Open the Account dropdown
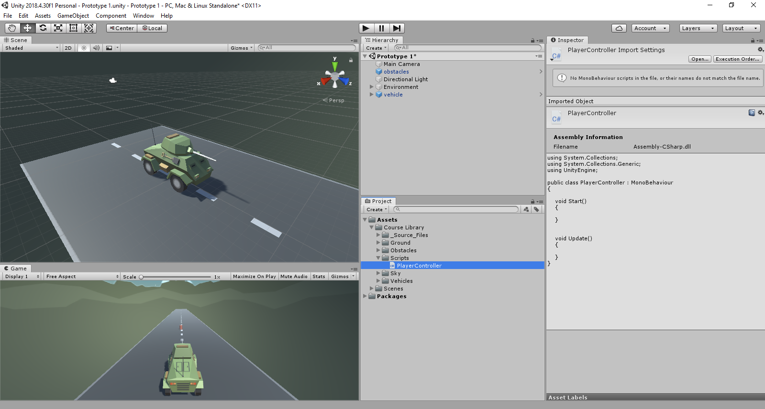Image resolution: width=765 pixels, height=409 pixels. (x=650, y=28)
